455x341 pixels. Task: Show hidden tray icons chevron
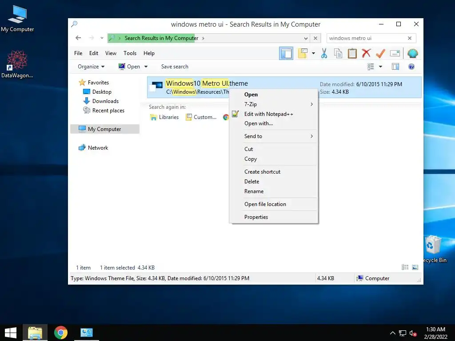tap(393, 333)
